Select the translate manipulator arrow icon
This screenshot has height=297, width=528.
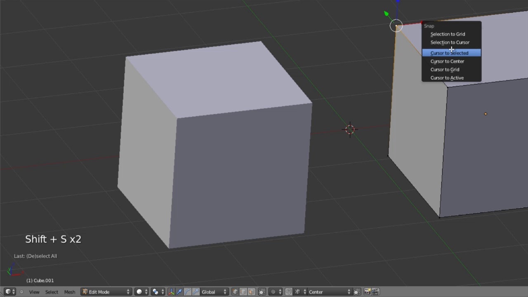tap(179, 292)
